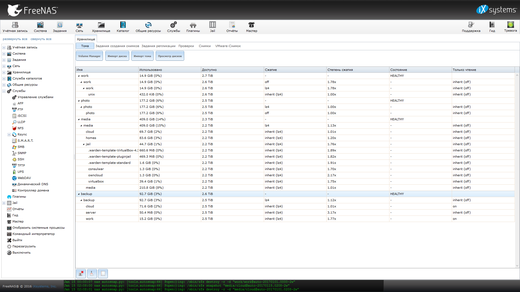This screenshot has height=292, width=520.
Task: Click the table scrollbar down arrow
Action: (x=517, y=266)
